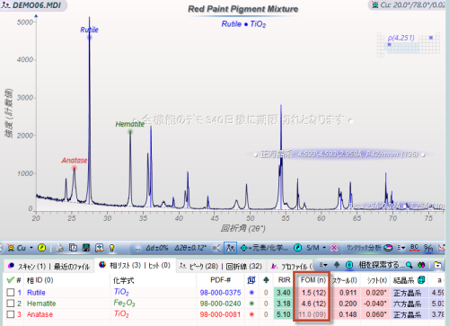449x326 pixels.
Task: Click the cyan circular icon before S/M
Action: (297, 248)
